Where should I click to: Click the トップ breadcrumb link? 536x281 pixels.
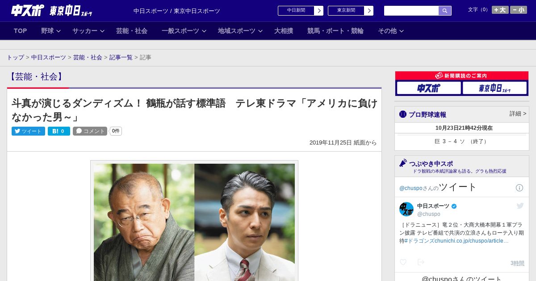tap(16, 58)
